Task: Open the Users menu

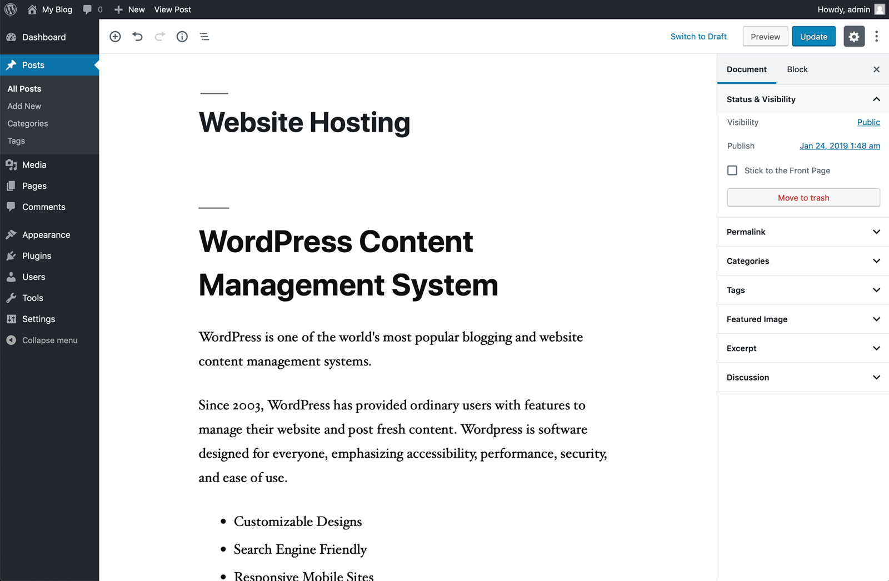Action: [49, 277]
